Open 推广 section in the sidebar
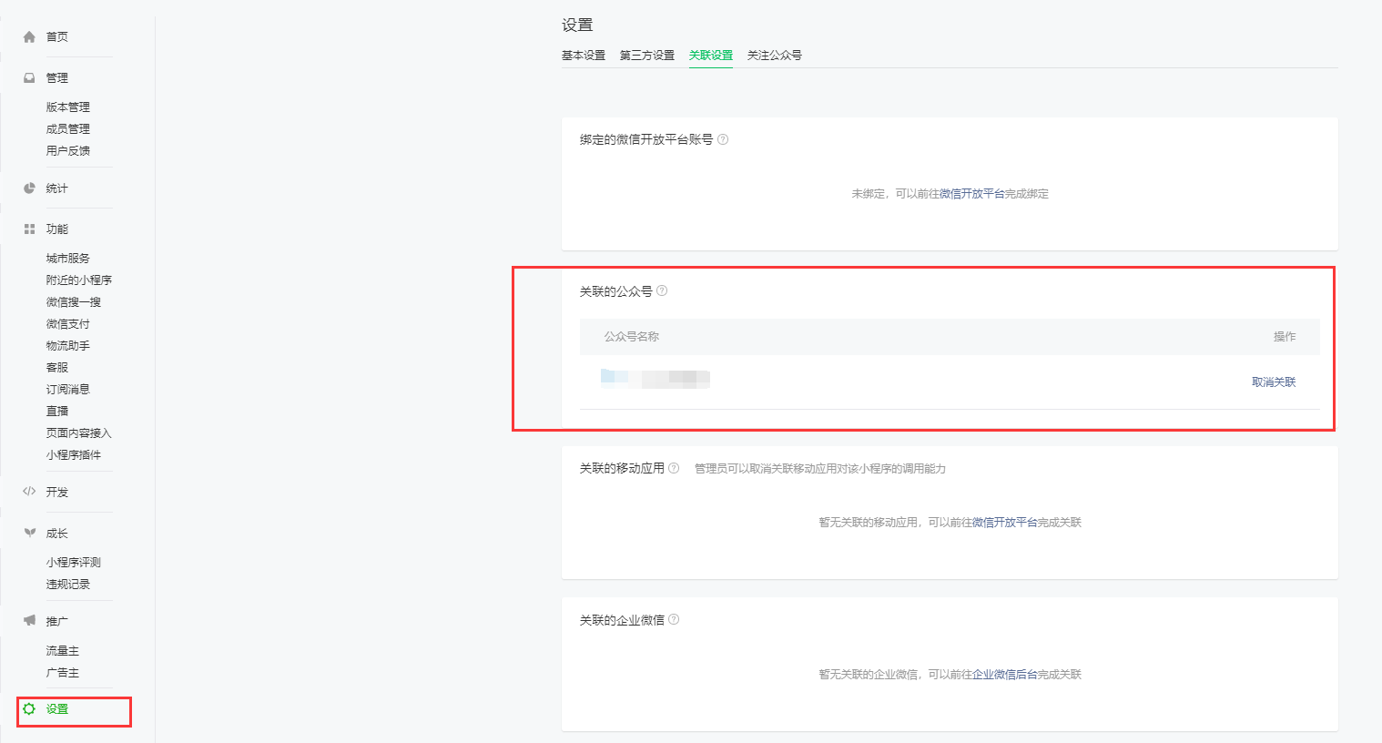 pos(57,621)
